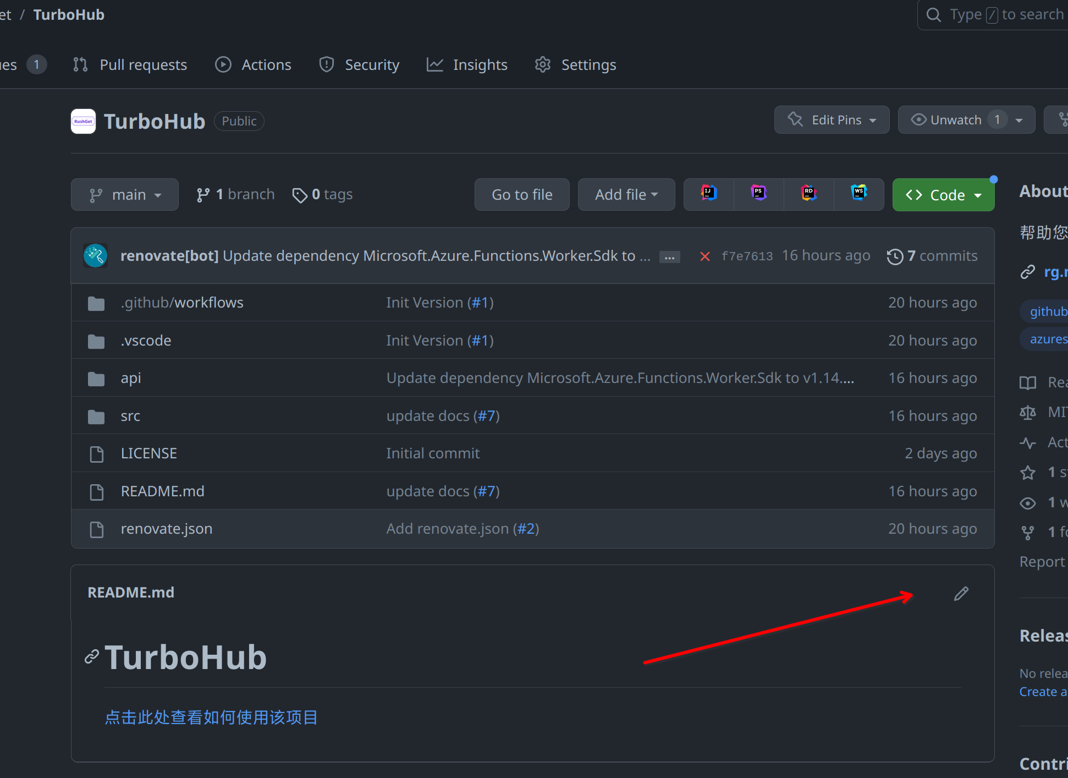Image resolution: width=1068 pixels, height=778 pixels.
Task: Open Initial commit message
Action: tap(433, 453)
